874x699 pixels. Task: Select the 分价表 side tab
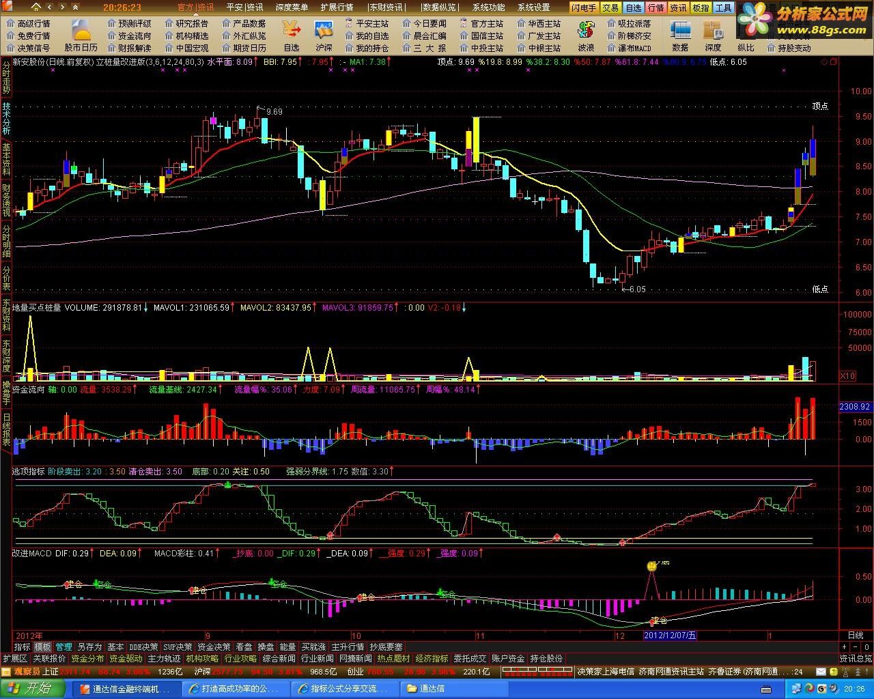(6, 278)
